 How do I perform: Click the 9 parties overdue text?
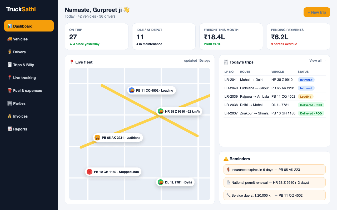coord(284,44)
